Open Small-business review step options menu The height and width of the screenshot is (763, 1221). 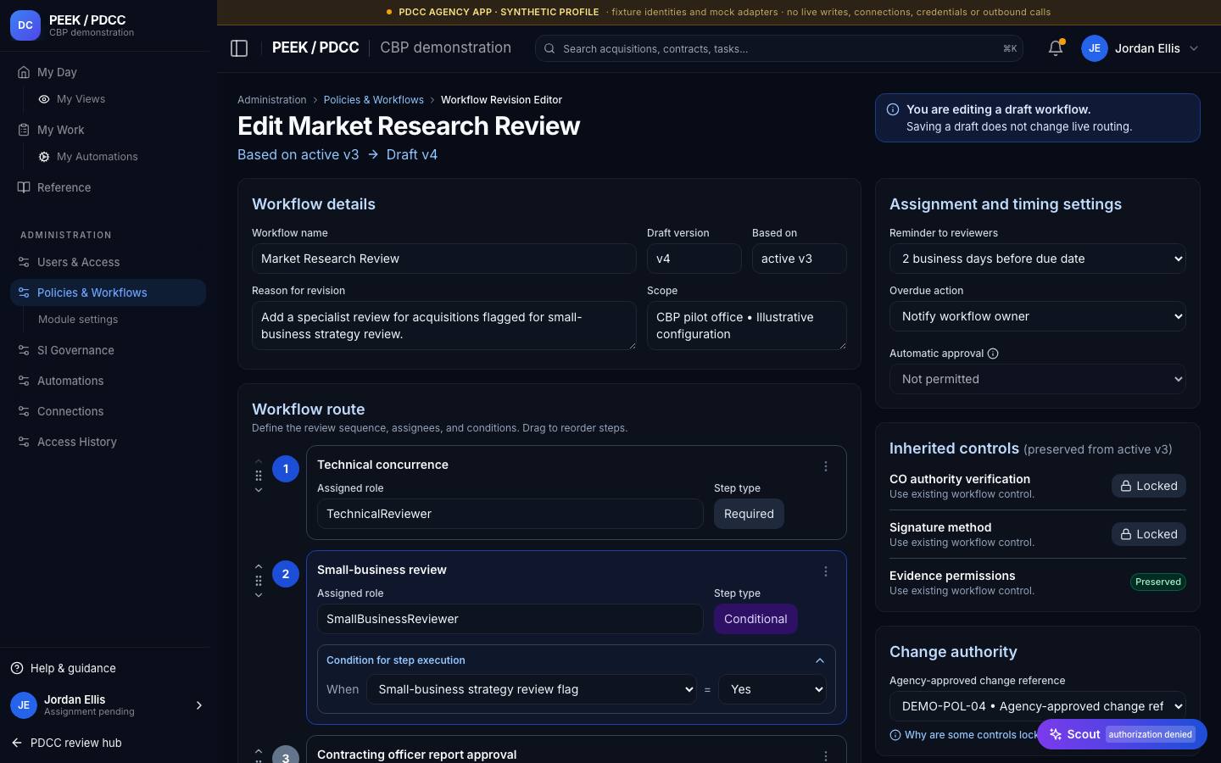click(x=826, y=571)
